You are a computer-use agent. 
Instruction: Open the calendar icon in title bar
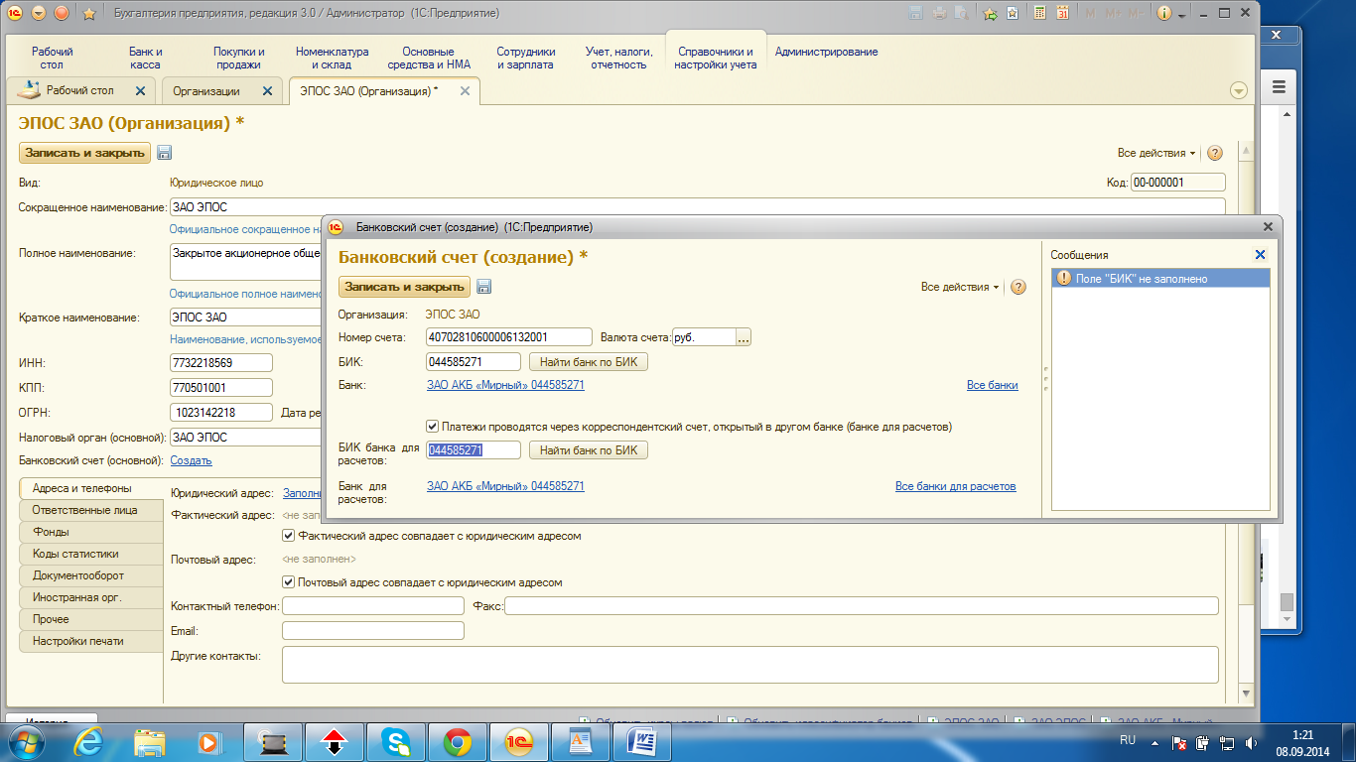pyautogui.click(x=1063, y=14)
